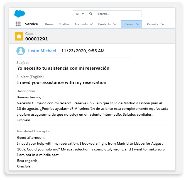Expand the Cases tab chevron menu
The image size is (186, 180).
[x=138, y=24]
